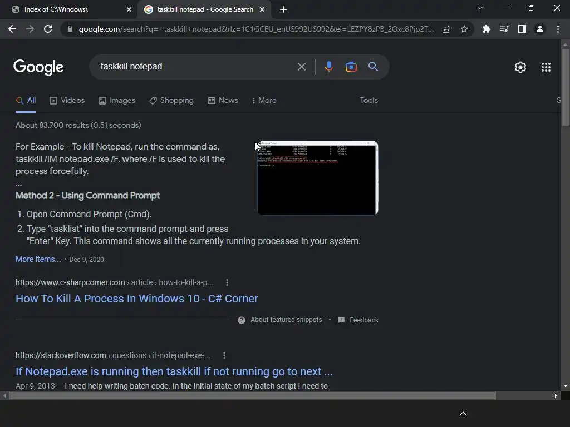Switch to Videos results
Viewport: 570px width, 427px height.
[x=67, y=101]
